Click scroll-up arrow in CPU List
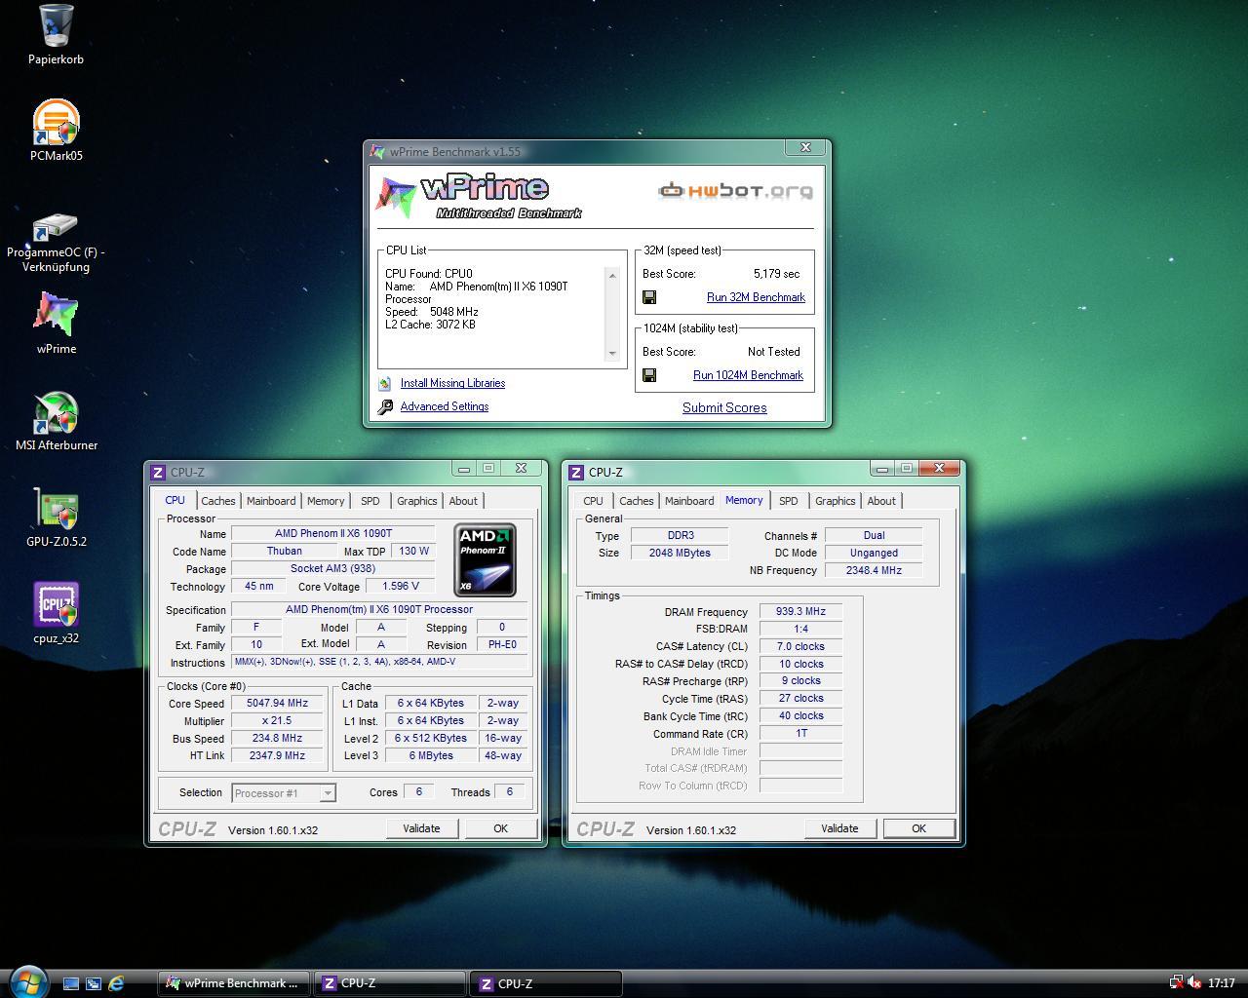This screenshot has height=998, width=1248. 612,276
